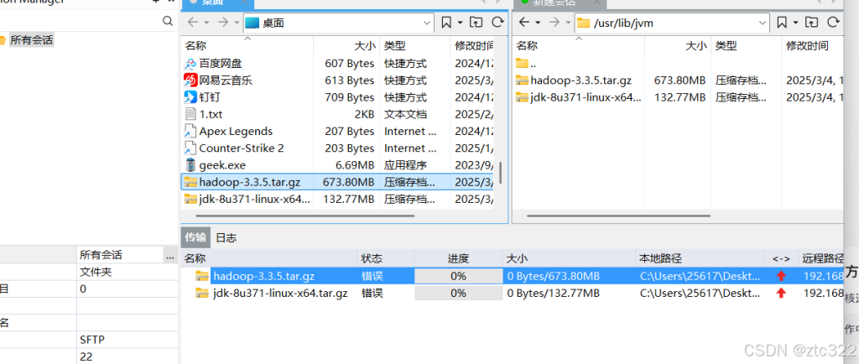This screenshot has height=364, width=859.
Task: Click the 673.80MB size of local hadoop file
Action: click(x=348, y=182)
